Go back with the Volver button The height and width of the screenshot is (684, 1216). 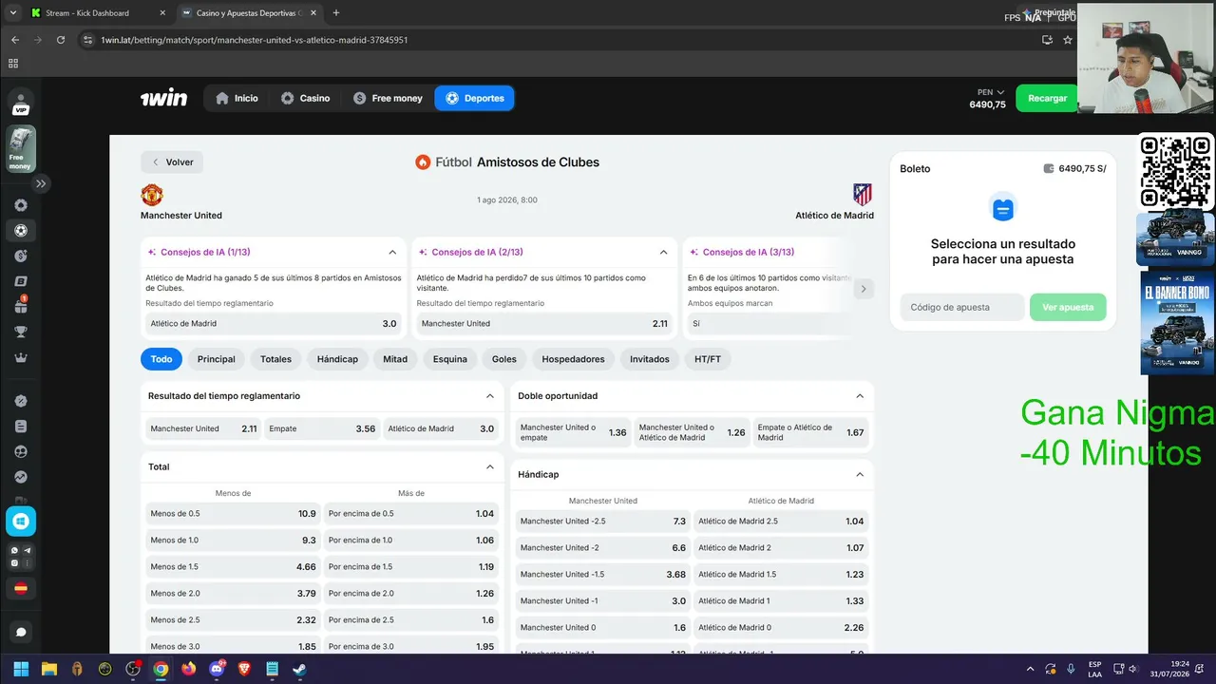[172, 162]
